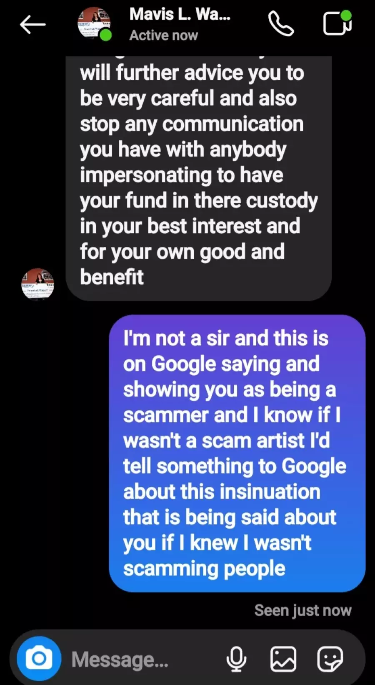Select the received message about fund custody
The height and width of the screenshot is (685, 375).
pyautogui.click(x=199, y=178)
